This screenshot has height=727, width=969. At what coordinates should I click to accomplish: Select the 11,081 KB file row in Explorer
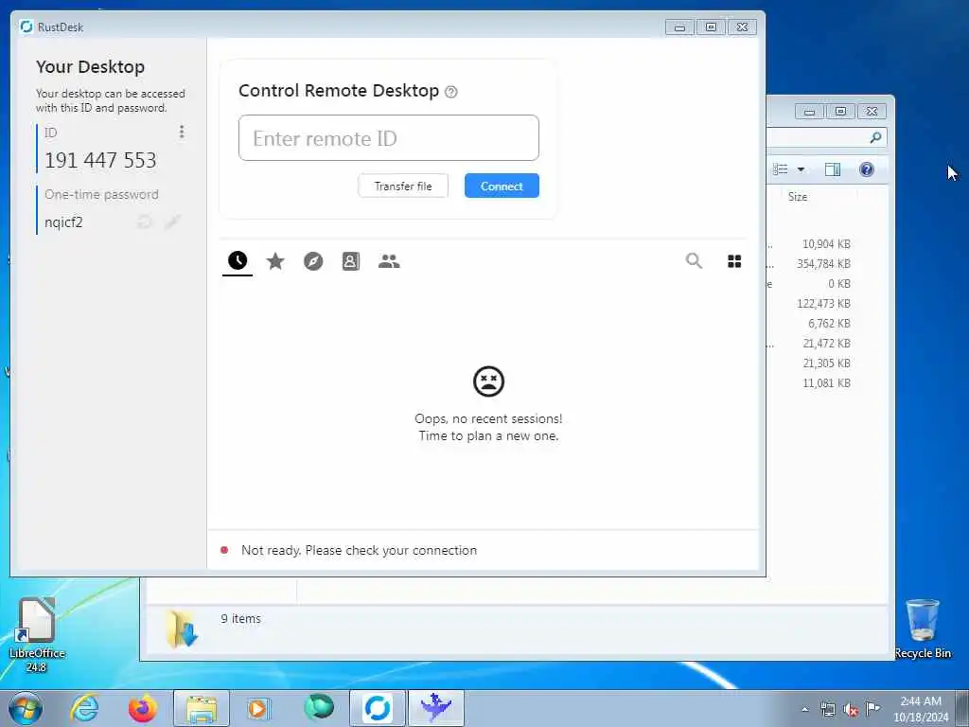click(826, 383)
